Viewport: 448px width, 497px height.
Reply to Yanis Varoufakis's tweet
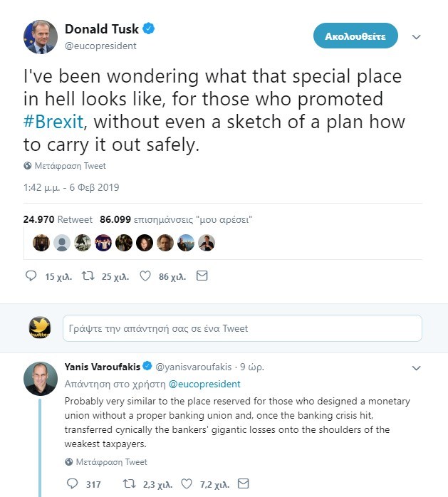[x=71, y=485]
